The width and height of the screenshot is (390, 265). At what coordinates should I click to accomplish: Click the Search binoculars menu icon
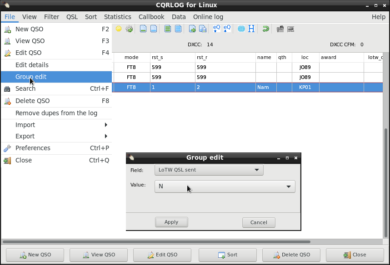point(7,89)
